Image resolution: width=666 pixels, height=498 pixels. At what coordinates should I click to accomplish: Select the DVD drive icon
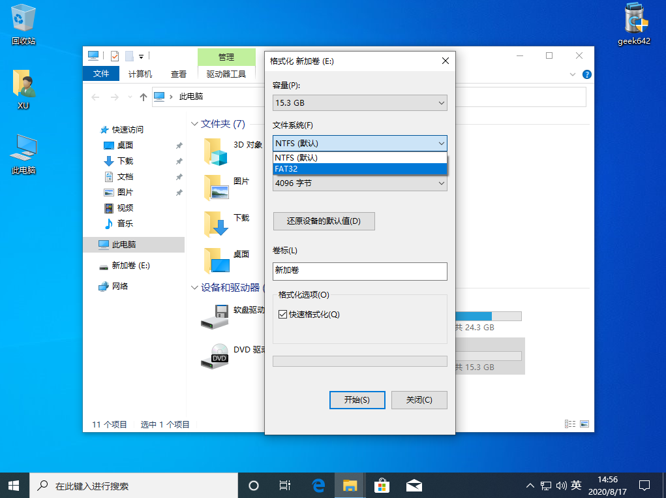click(215, 356)
